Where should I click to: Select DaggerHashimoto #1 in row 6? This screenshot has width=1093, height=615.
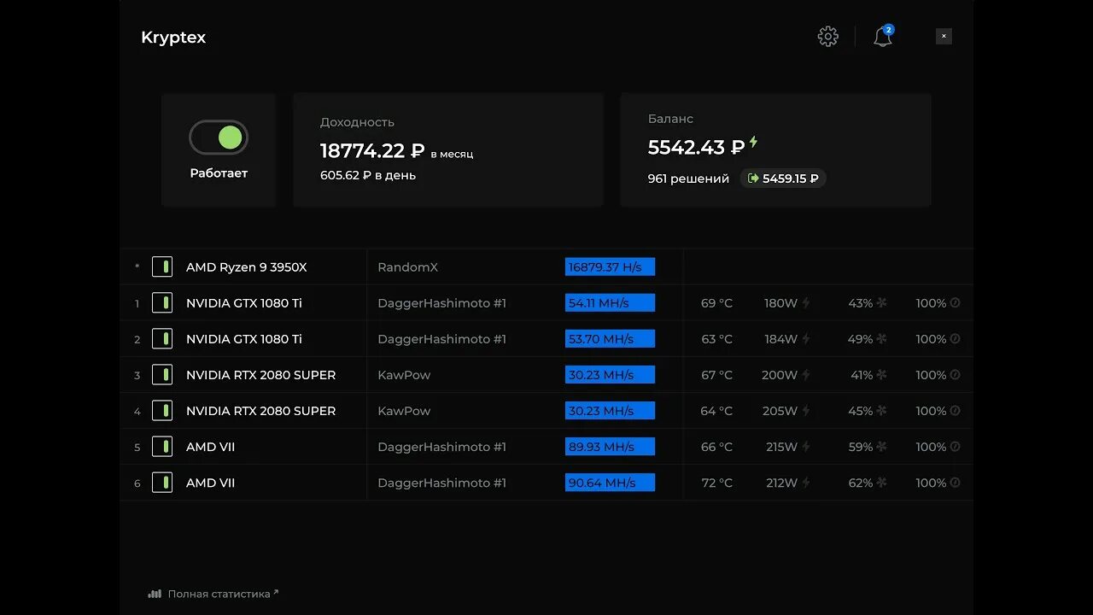point(441,483)
